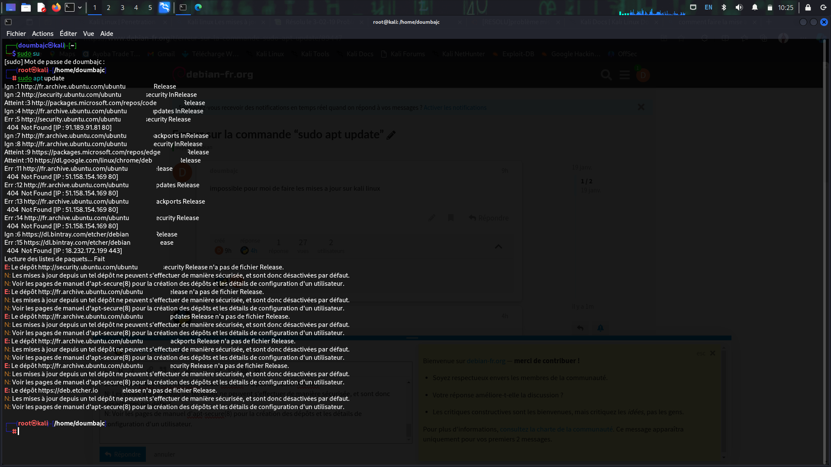This screenshot has height=467, width=831.
Task: Edit the topic title with the pencil icon
Action: (x=391, y=135)
